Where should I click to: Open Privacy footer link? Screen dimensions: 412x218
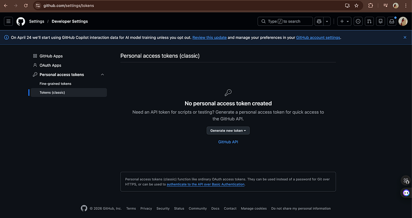(146, 208)
